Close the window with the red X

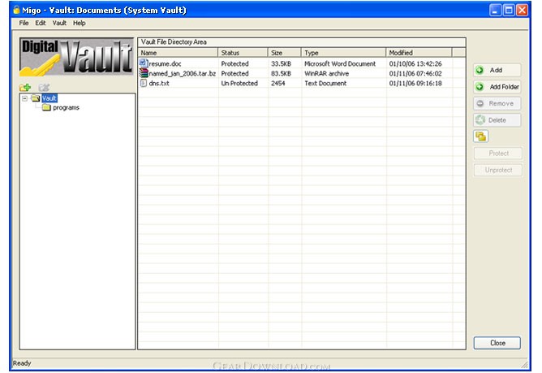[x=522, y=10]
